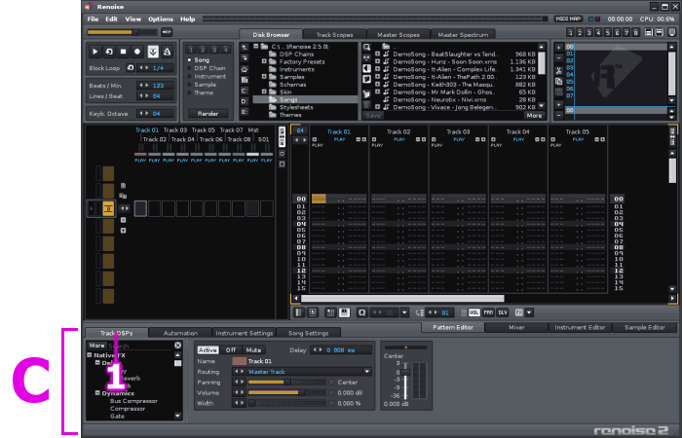Image resolution: width=682 pixels, height=438 pixels.
Task: Collapse the Native FX tree node
Action: pyautogui.click(x=90, y=355)
